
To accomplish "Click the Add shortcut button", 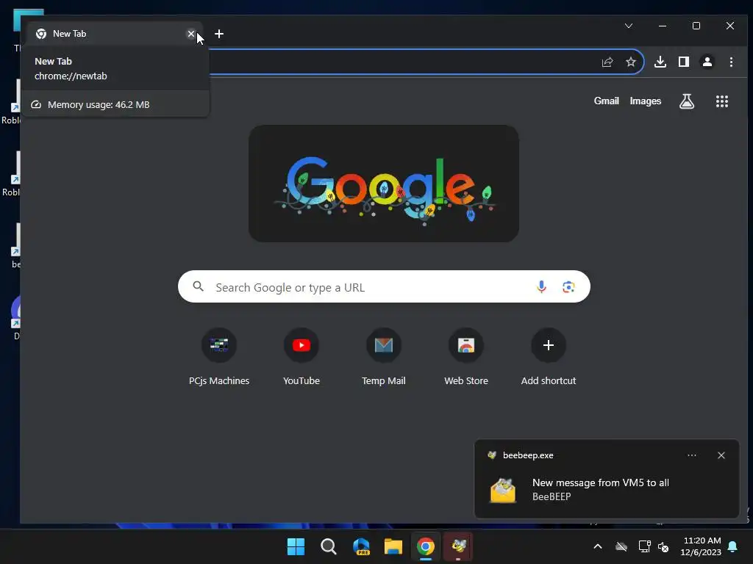I will [549, 358].
